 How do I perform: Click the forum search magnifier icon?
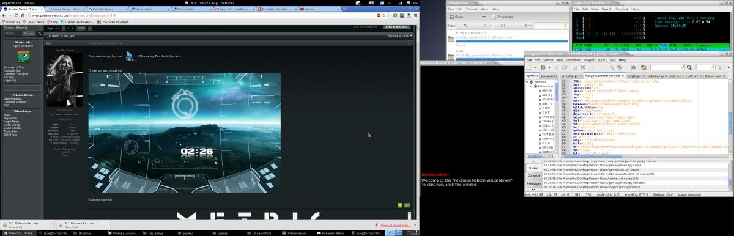(40, 34)
